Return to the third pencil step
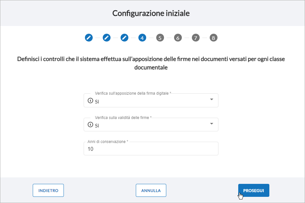Screen dimensions: 305x203 coord(124,38)
